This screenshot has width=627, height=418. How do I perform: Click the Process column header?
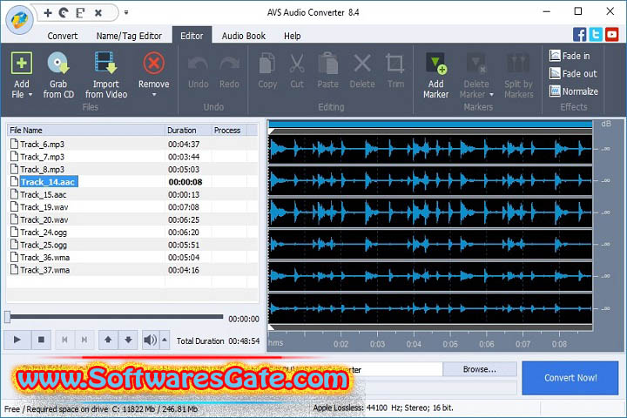coord(229,131)
